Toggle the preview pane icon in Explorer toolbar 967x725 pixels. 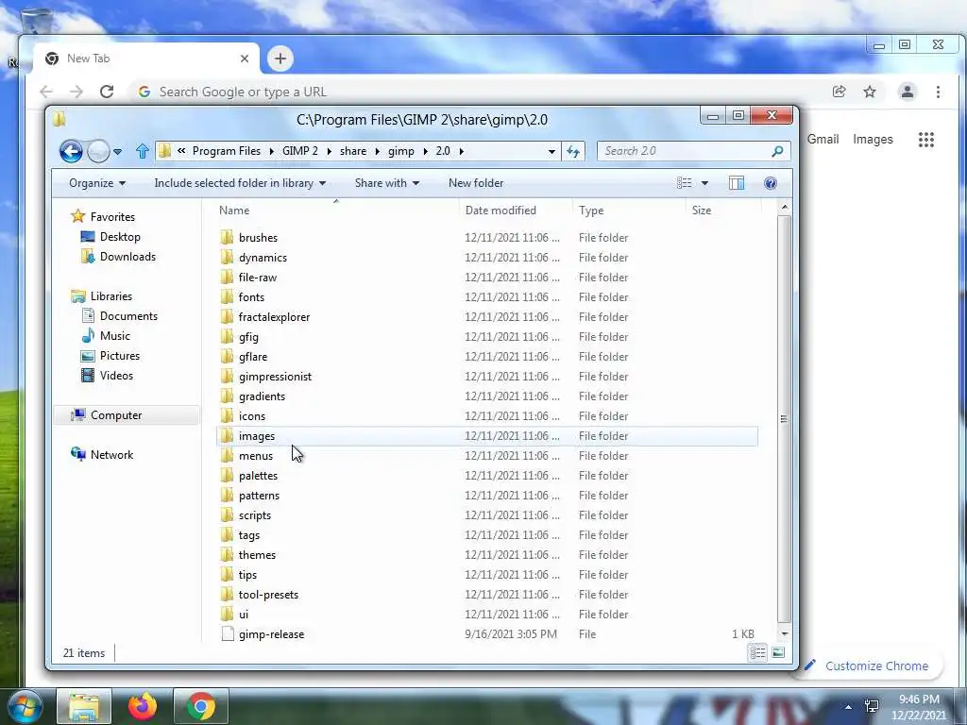[737, 183]
